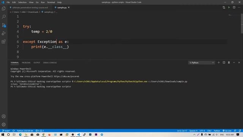Synchronize changes via status bar sync icon
243x137 pixels.
click(x=14, y=131)
